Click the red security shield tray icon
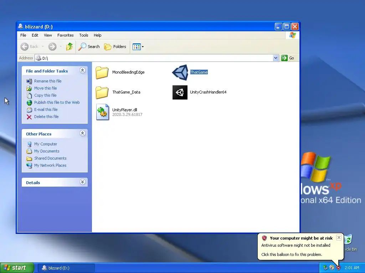The width and height of the screenshot is (365, 273). [x=339, y=268]
